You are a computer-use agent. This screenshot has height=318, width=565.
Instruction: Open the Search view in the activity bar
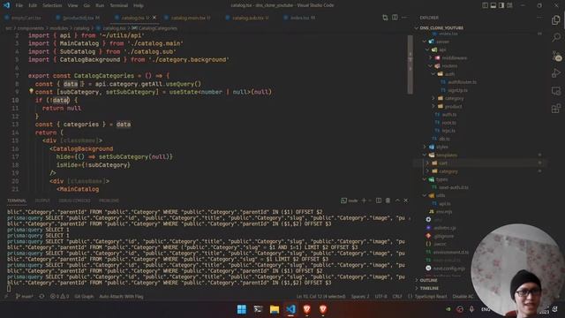tap(556, 37)
